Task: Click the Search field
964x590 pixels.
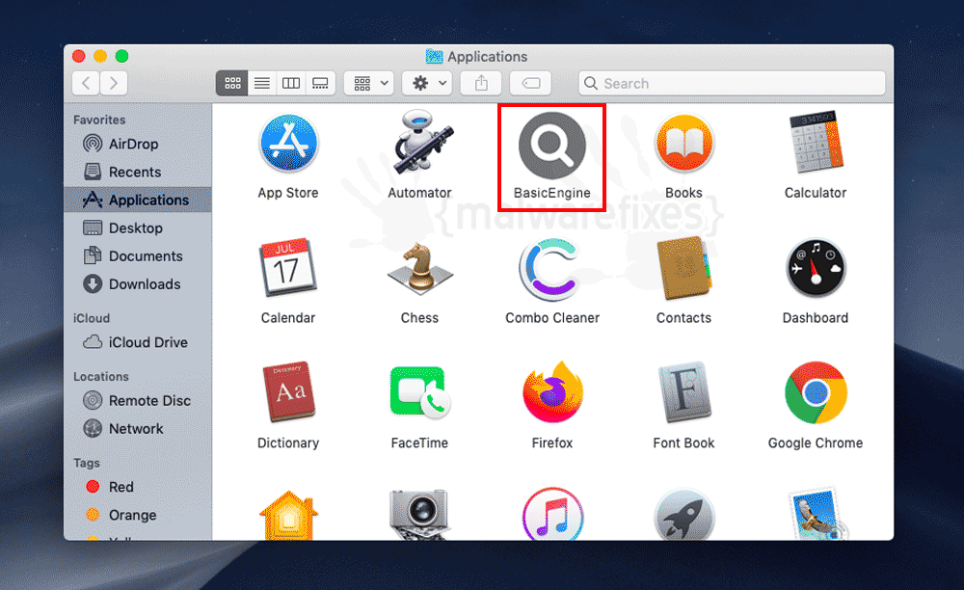Action: [732, 83]
